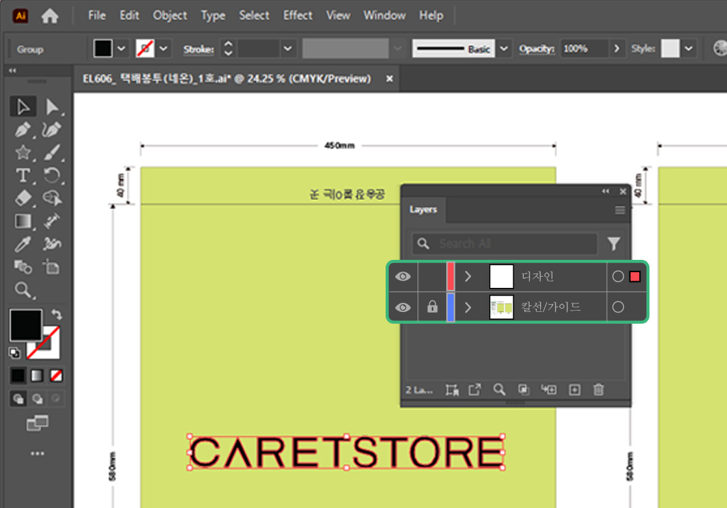Go to the Home screen
The width and height of the screenshot is (727, 508).
click(50, 16)
